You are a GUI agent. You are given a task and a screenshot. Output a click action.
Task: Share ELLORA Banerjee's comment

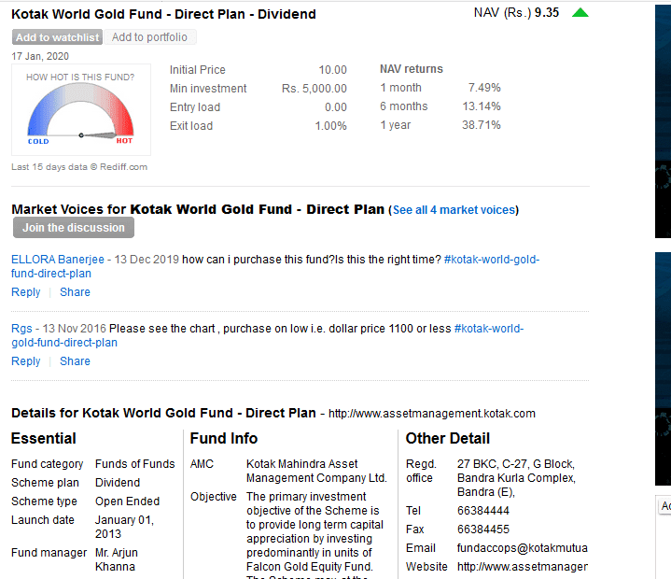pos(75,292)
